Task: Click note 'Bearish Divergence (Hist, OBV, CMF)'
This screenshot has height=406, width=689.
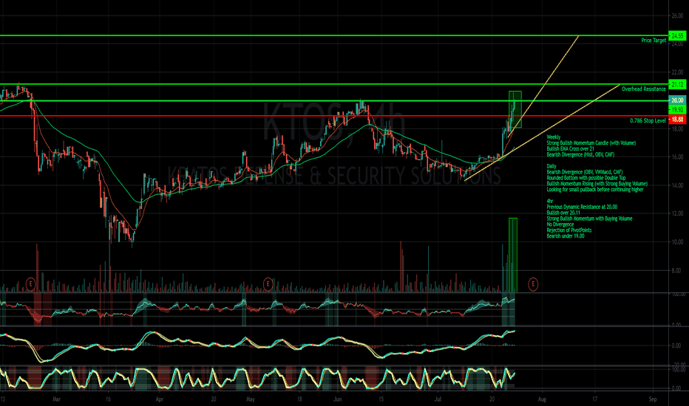Action: [580, 154]
